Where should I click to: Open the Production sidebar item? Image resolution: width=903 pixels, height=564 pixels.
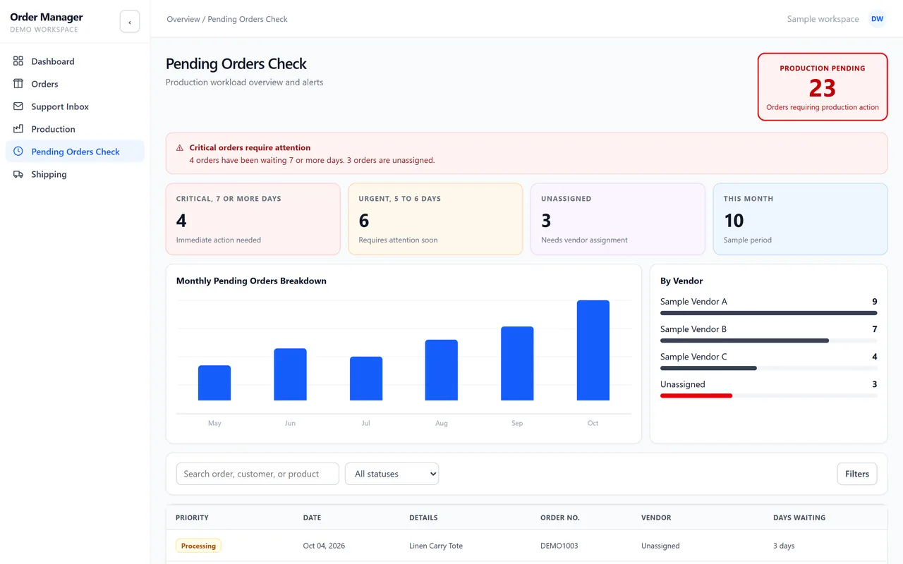tap(75, 129)
